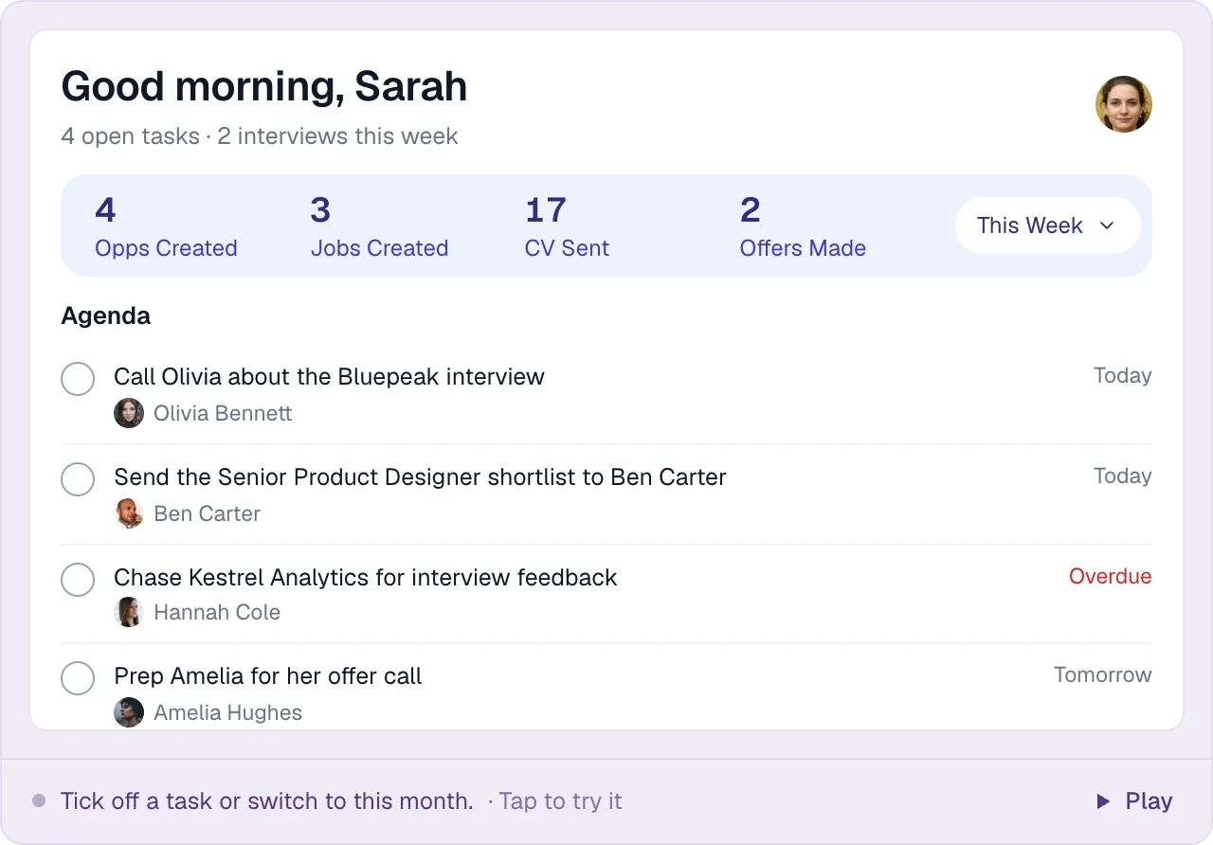The image size is (1213, 845).
Task: Click the Today label on shortlist task
Action: (x=1123, y=476)
